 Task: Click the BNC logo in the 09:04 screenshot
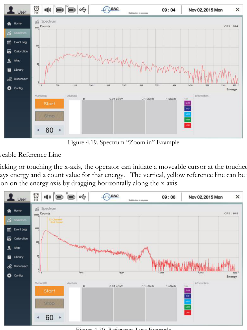110,10
